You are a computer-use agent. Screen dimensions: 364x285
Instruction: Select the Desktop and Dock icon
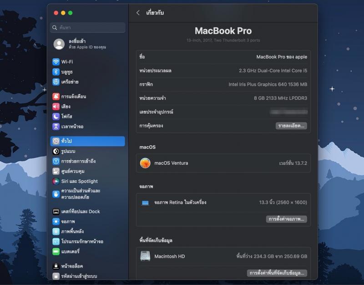pos(56,211)
